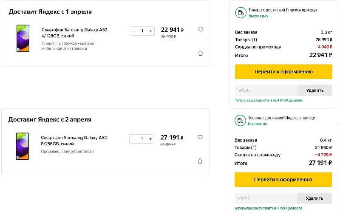
Task: Click the EnergyComfort.ru seller link
Action: coord(77,151)
